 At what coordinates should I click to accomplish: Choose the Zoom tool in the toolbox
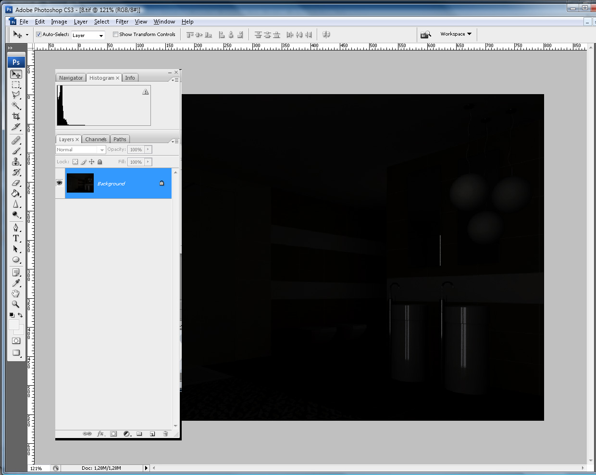[x=16, y=304]
